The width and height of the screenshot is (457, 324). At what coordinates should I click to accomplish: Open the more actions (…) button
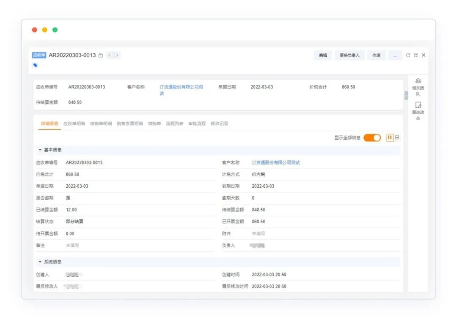pos(395,55)
